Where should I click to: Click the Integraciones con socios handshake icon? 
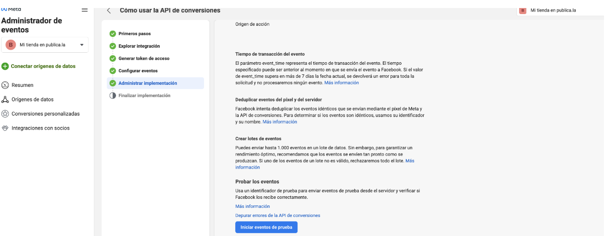(x=5, y=128)
